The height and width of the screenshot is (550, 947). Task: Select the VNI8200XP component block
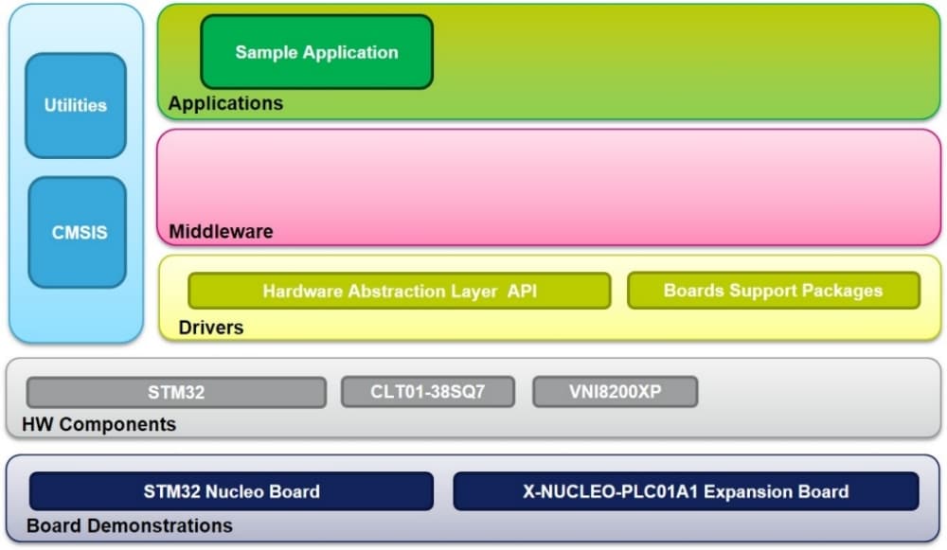pos(615,392)
